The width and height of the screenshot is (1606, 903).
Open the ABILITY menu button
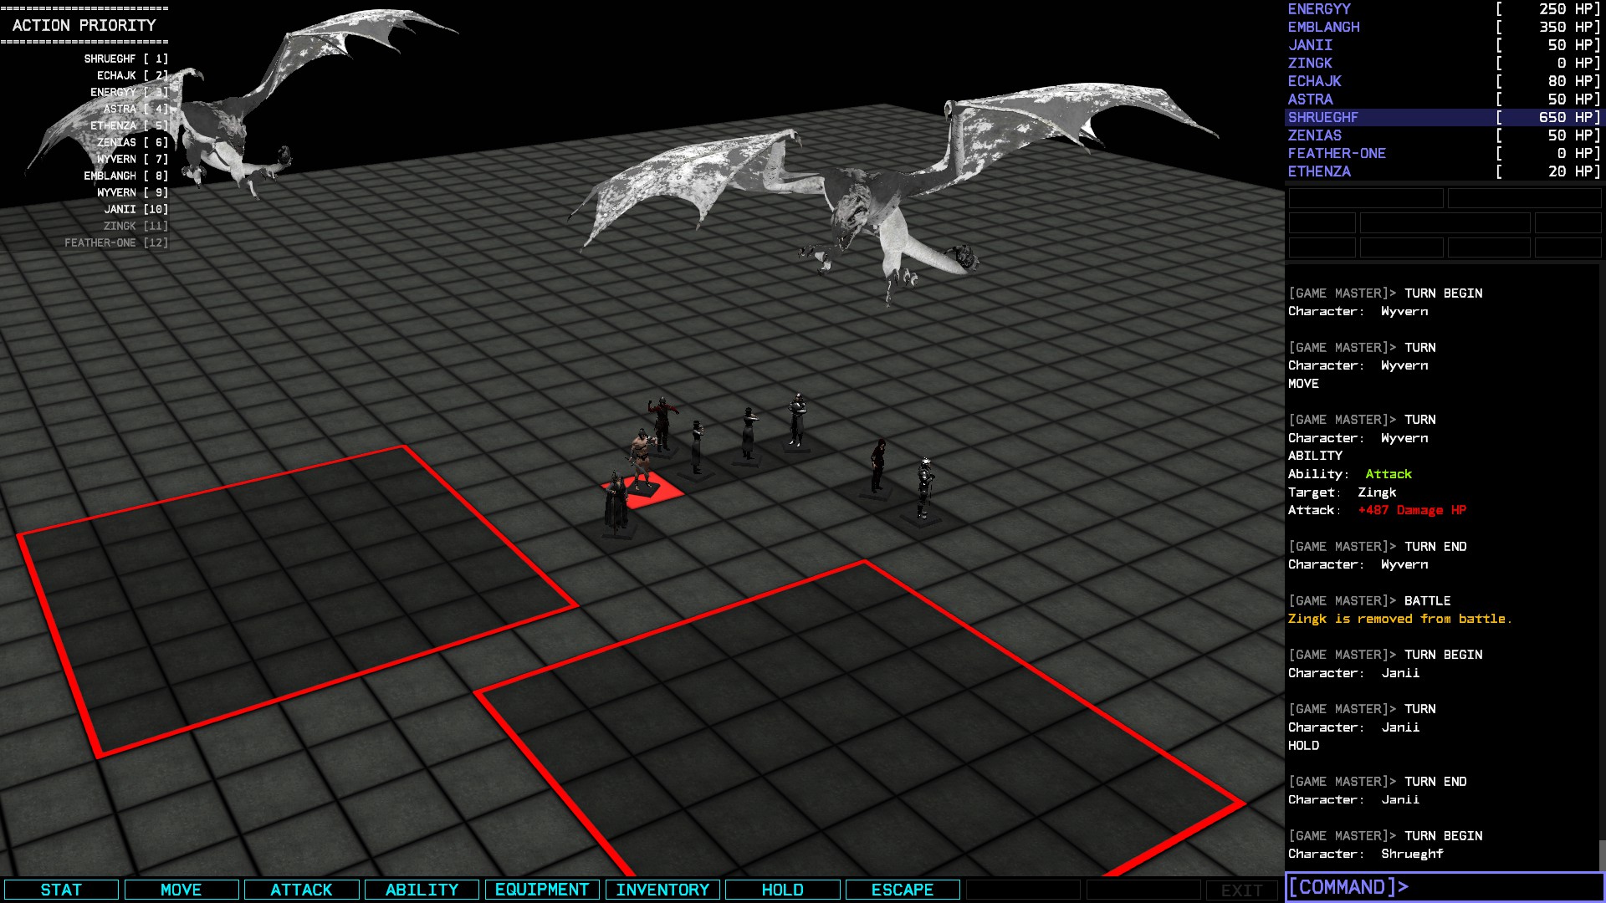coord(422,890)
